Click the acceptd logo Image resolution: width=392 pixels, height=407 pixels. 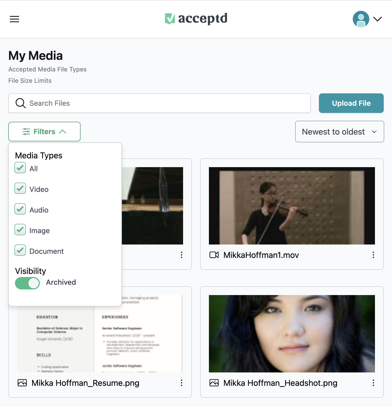[196, 19]
